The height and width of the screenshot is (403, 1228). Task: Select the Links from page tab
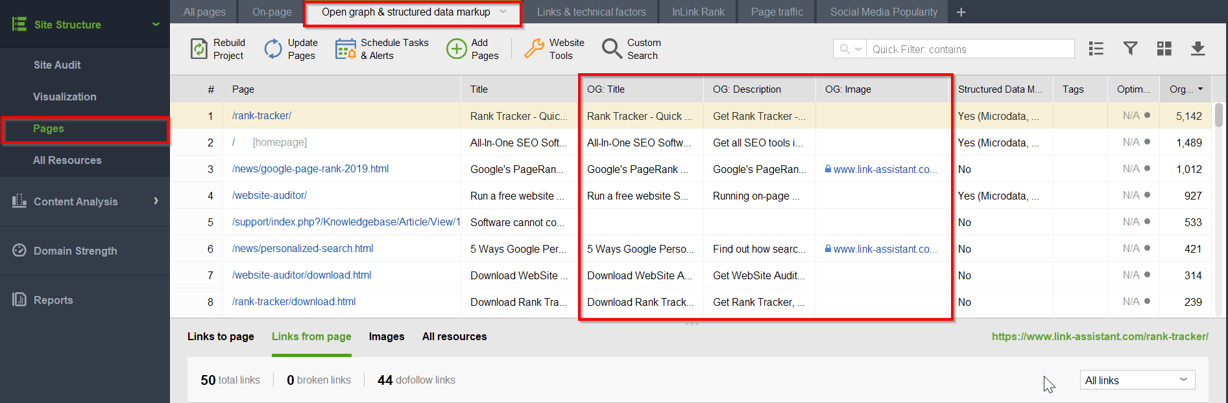point(311,336)
